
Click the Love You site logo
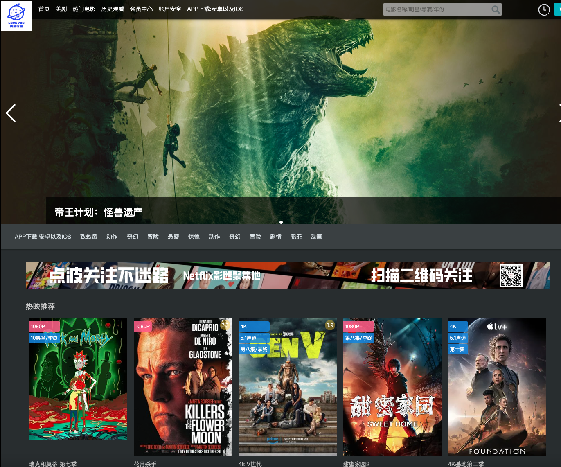point(16,16)
